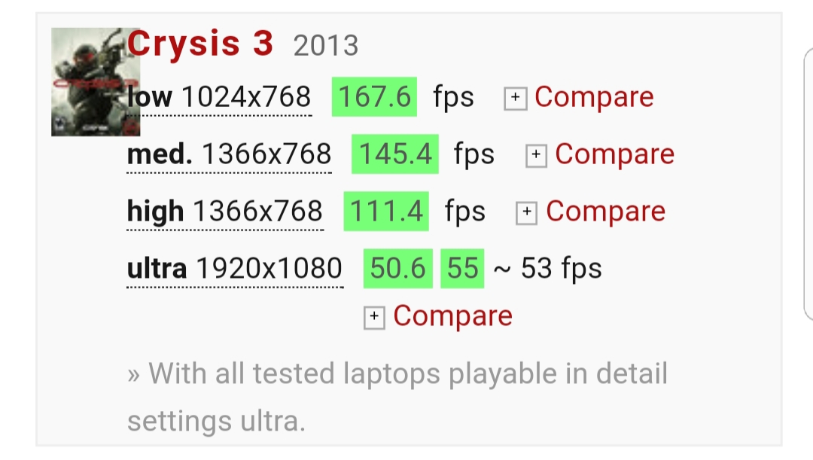Image resolution: width=813 pixels, height=460 pixels.
Task: Click the 2013 release year text
Action: click(x=326, y=46)
